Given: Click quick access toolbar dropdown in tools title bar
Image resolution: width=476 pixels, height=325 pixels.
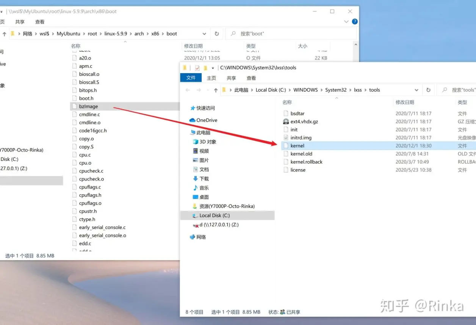Looking at the screenshot, I should [213, 68].
